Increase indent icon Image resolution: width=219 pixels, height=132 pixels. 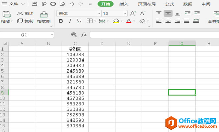tap(197, 13)
